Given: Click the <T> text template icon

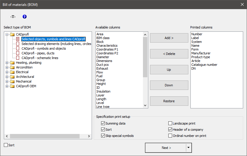Looking at the screenshot, I should click(x=13, y=17).
